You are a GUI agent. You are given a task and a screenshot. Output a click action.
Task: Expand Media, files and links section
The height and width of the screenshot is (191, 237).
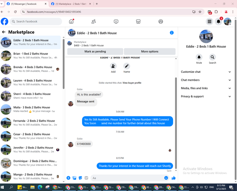point(206,88)
